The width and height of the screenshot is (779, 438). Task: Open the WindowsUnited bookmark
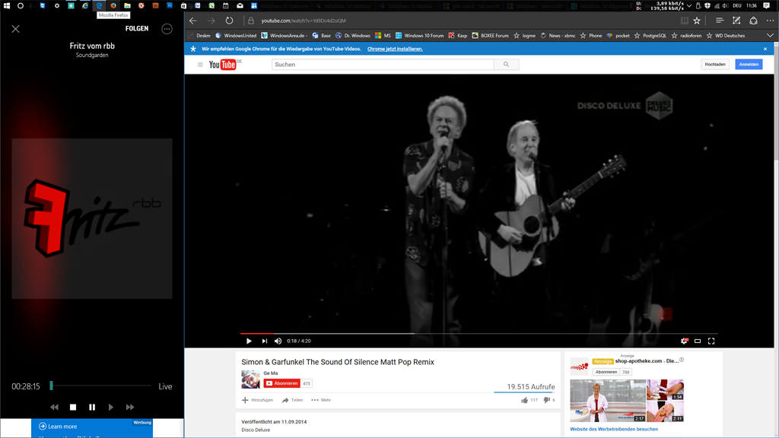tap(236, 36)
